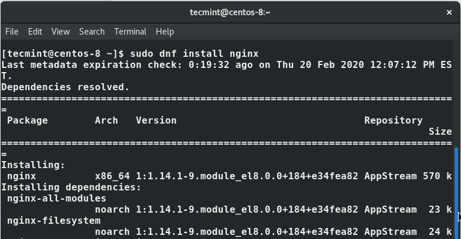Click the 'Installing dependencies:' line
The image size is (461, 239).
point(71,187)
